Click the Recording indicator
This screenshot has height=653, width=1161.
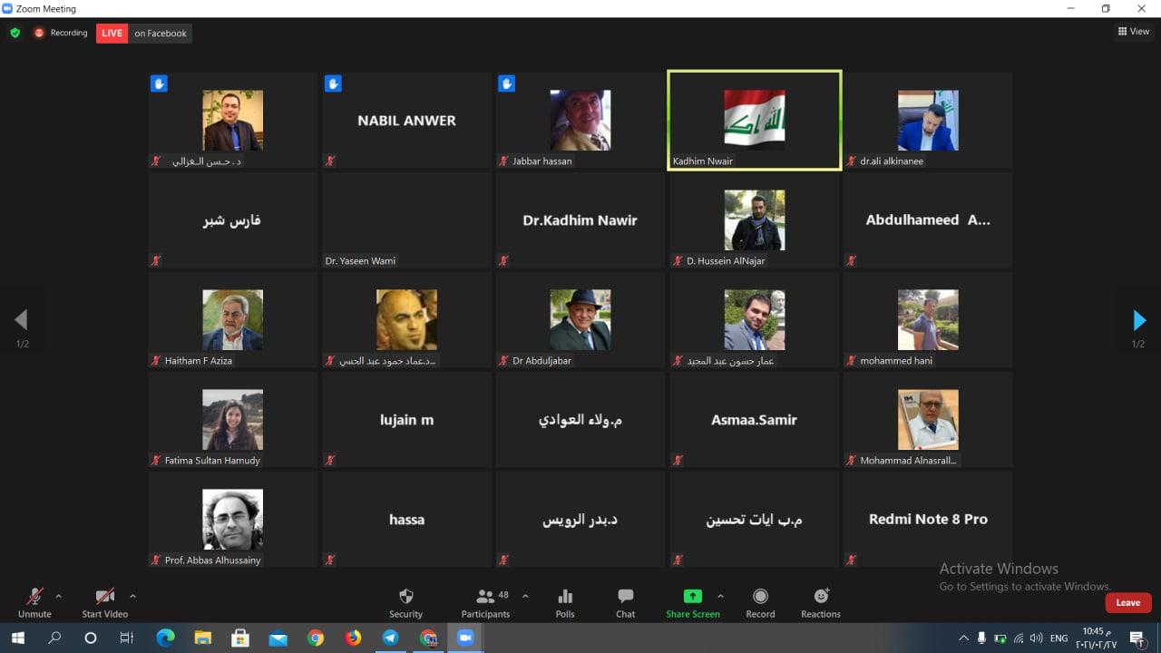point(61,33)
